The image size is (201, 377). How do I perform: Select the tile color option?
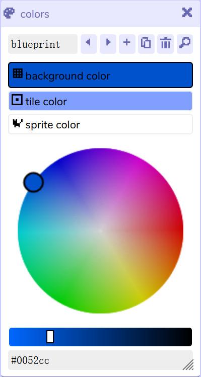click(101, 101)
